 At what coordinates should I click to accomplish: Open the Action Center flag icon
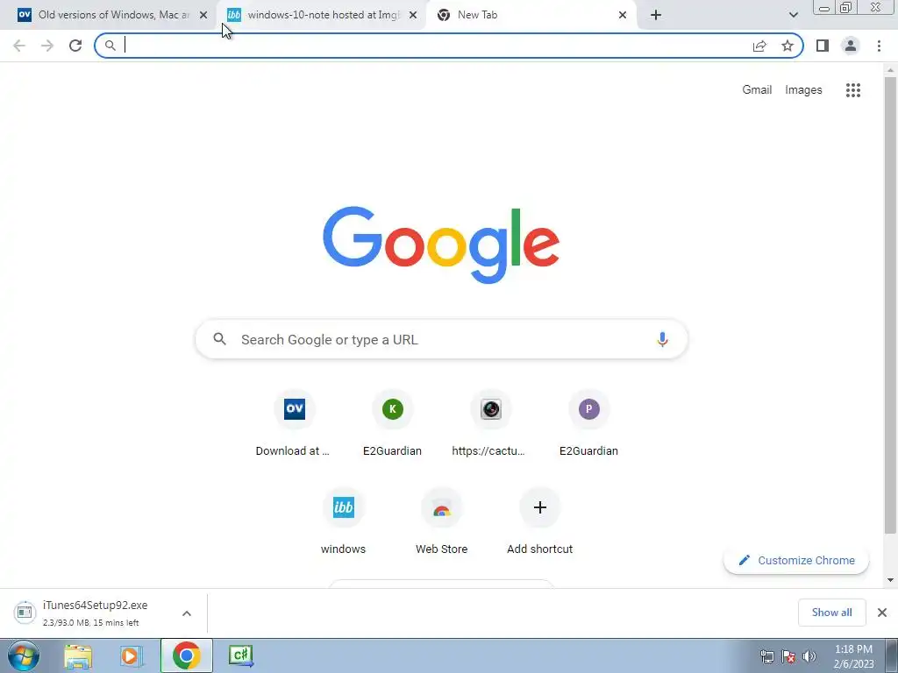[x=788, y=657]
